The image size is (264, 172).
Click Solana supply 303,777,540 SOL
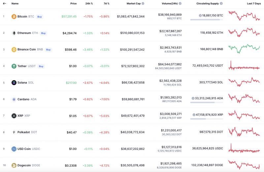pyautogui.click(x=211, y=83)
